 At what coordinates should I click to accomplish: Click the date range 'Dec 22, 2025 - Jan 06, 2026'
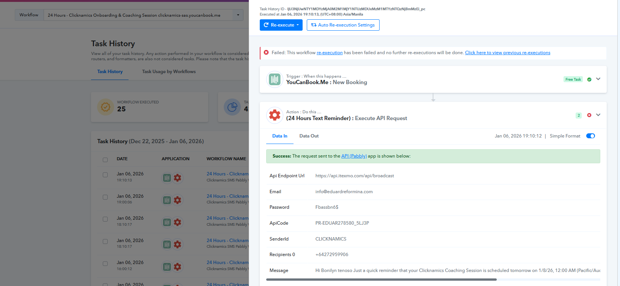(166, 141)
